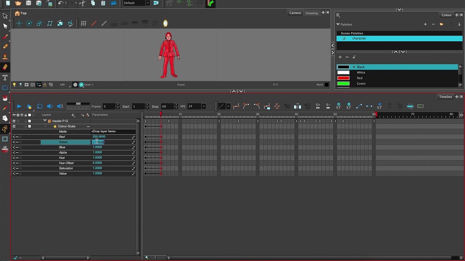The height and width of the screenshot is (261, 465).
Task: Select the Paint bucket tool
Action: 5,98
